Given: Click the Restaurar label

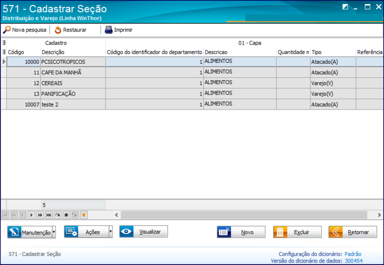Looking at the screenshot, I should tap(75, 30).
